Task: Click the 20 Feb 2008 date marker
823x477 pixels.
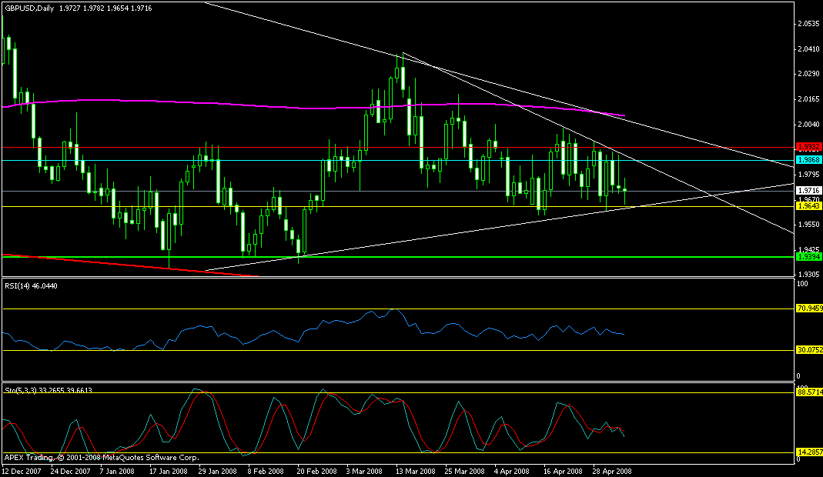Action: [x=316, y=471]
